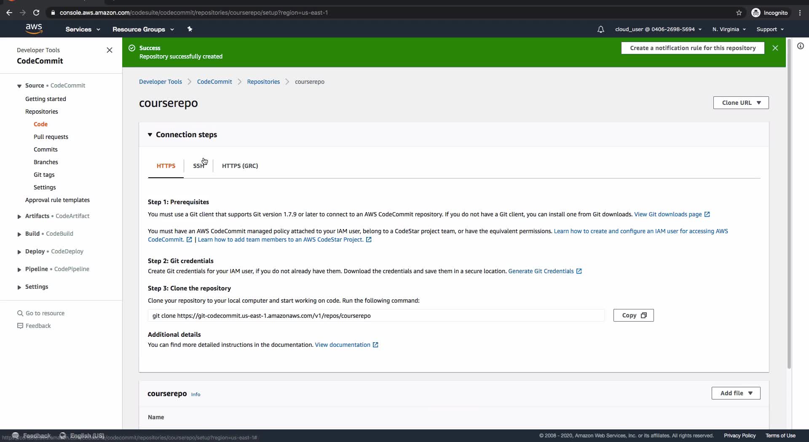Open the Clone URL dropdown
Image resolution: width=809 pixels, height=442 pixels.
coord(741,103)
